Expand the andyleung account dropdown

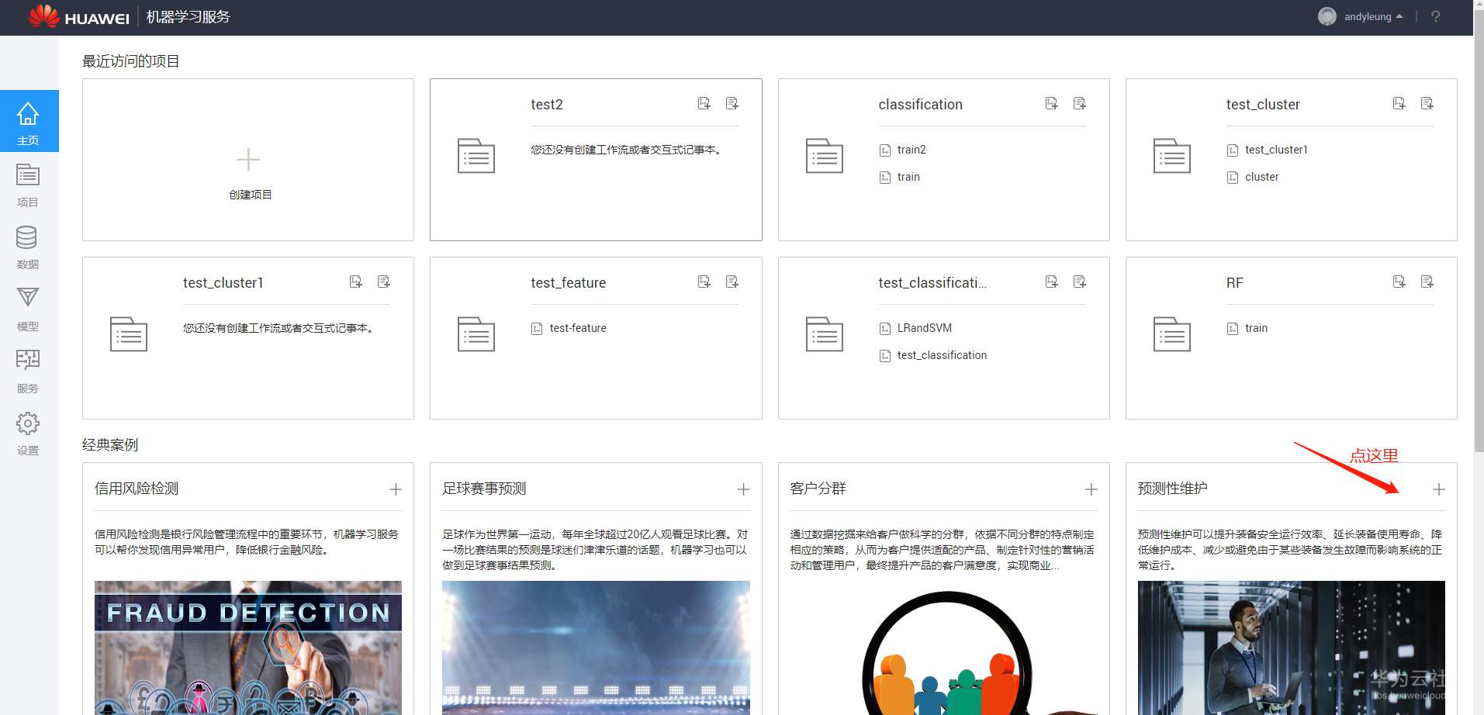click(1373, 16)
